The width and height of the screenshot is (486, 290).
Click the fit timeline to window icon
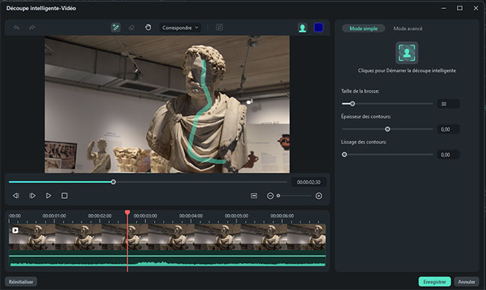(254, 196)
